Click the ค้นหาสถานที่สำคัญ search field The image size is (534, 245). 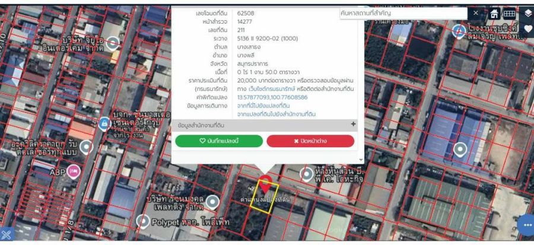403,12
